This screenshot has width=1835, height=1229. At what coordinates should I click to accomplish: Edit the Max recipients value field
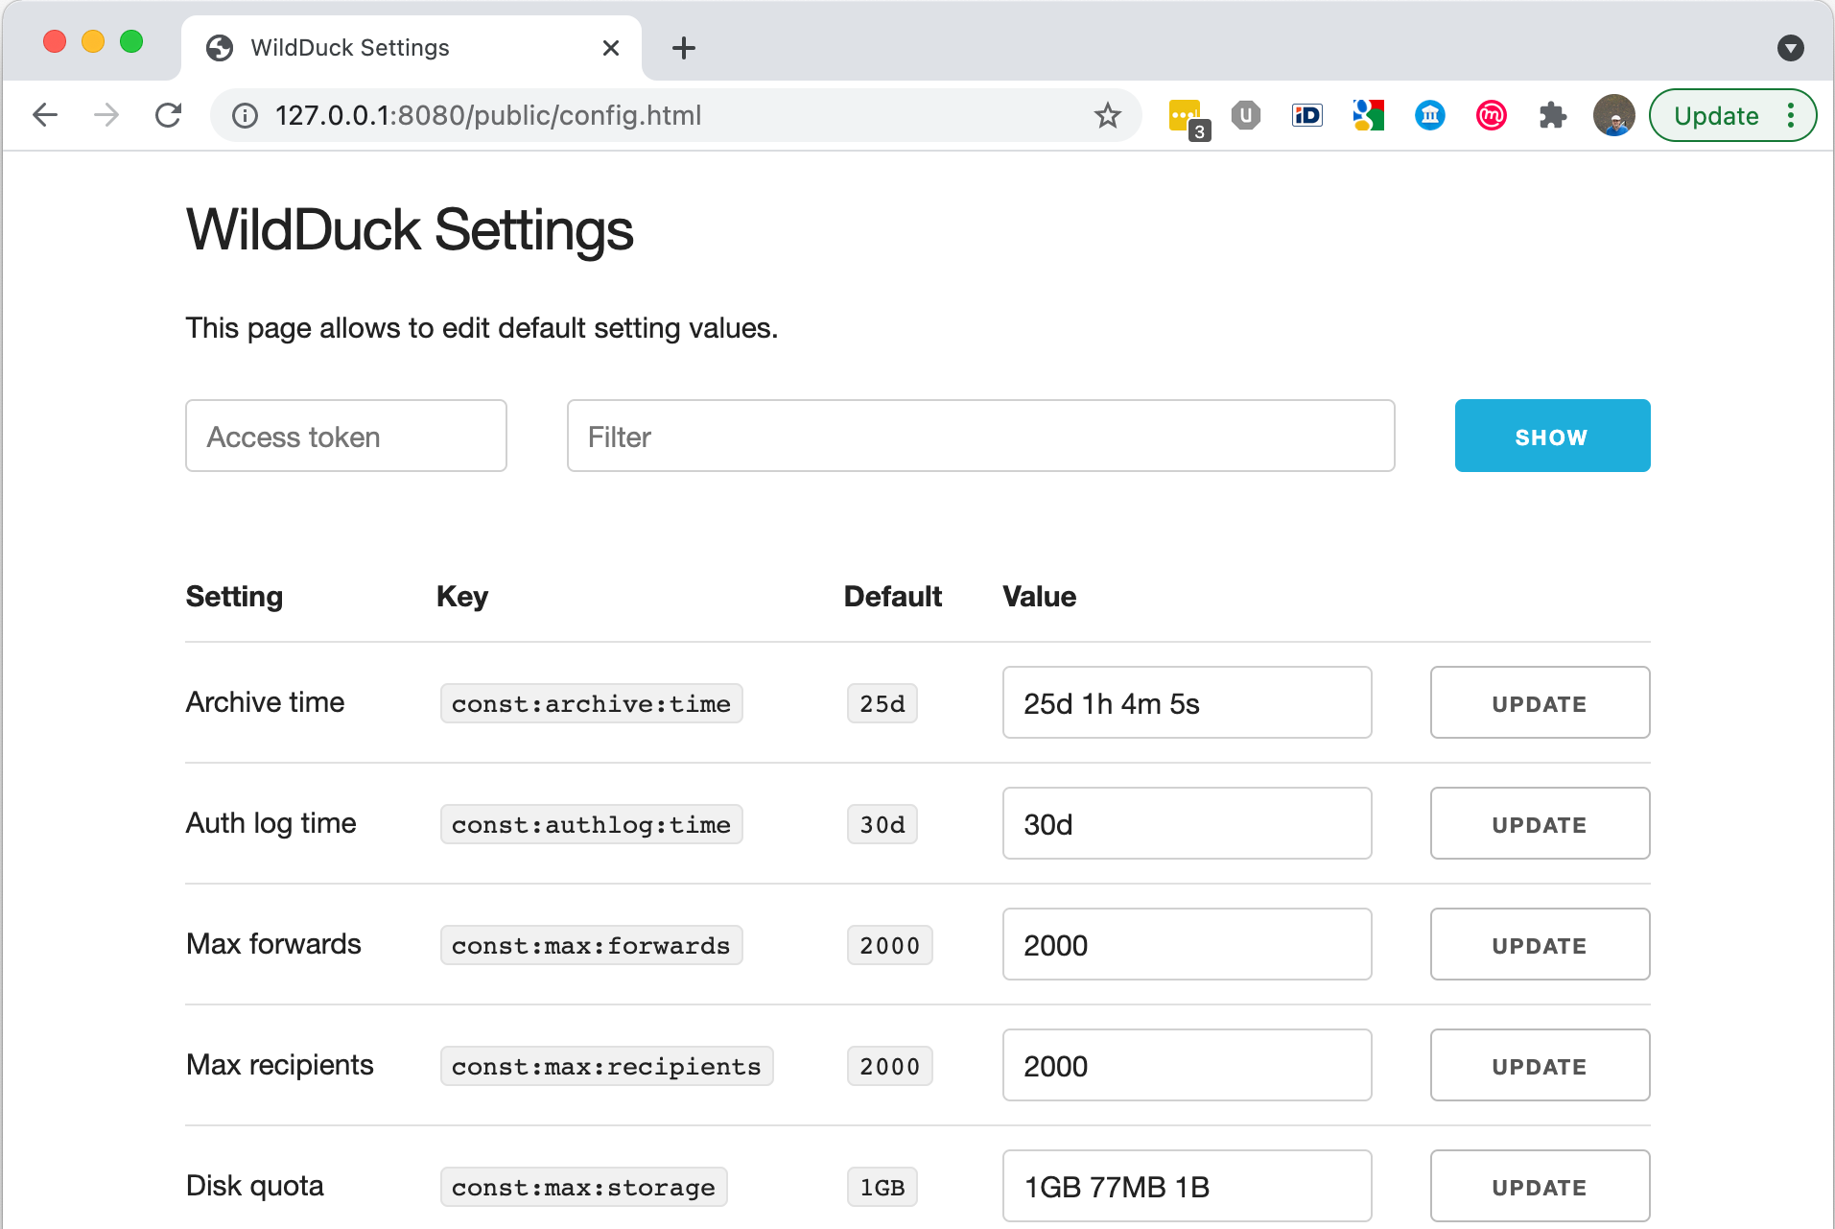click(1188, 1065)
